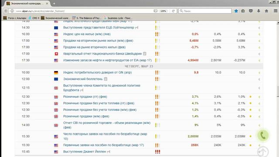This screenshot has width=279, height=157.
Task: Open Первичные заявки на пособия по безработице
Action: [x=104, y=145]
